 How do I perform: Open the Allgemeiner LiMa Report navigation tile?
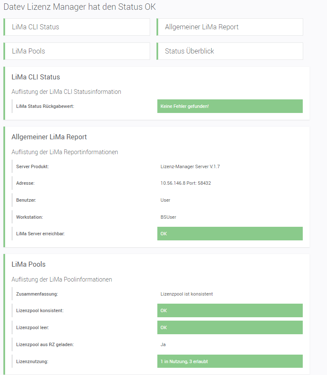point(230,27)
